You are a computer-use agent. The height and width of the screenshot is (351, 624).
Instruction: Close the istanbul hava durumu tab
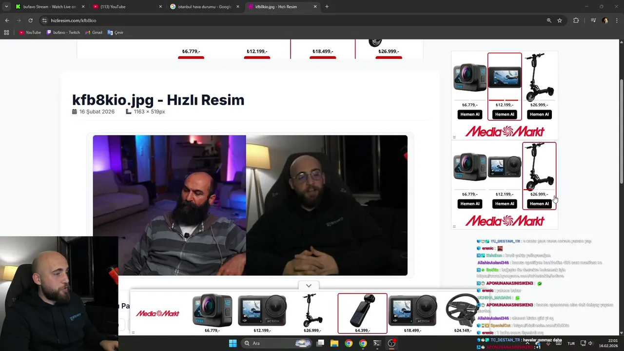(x=238, y=7)
